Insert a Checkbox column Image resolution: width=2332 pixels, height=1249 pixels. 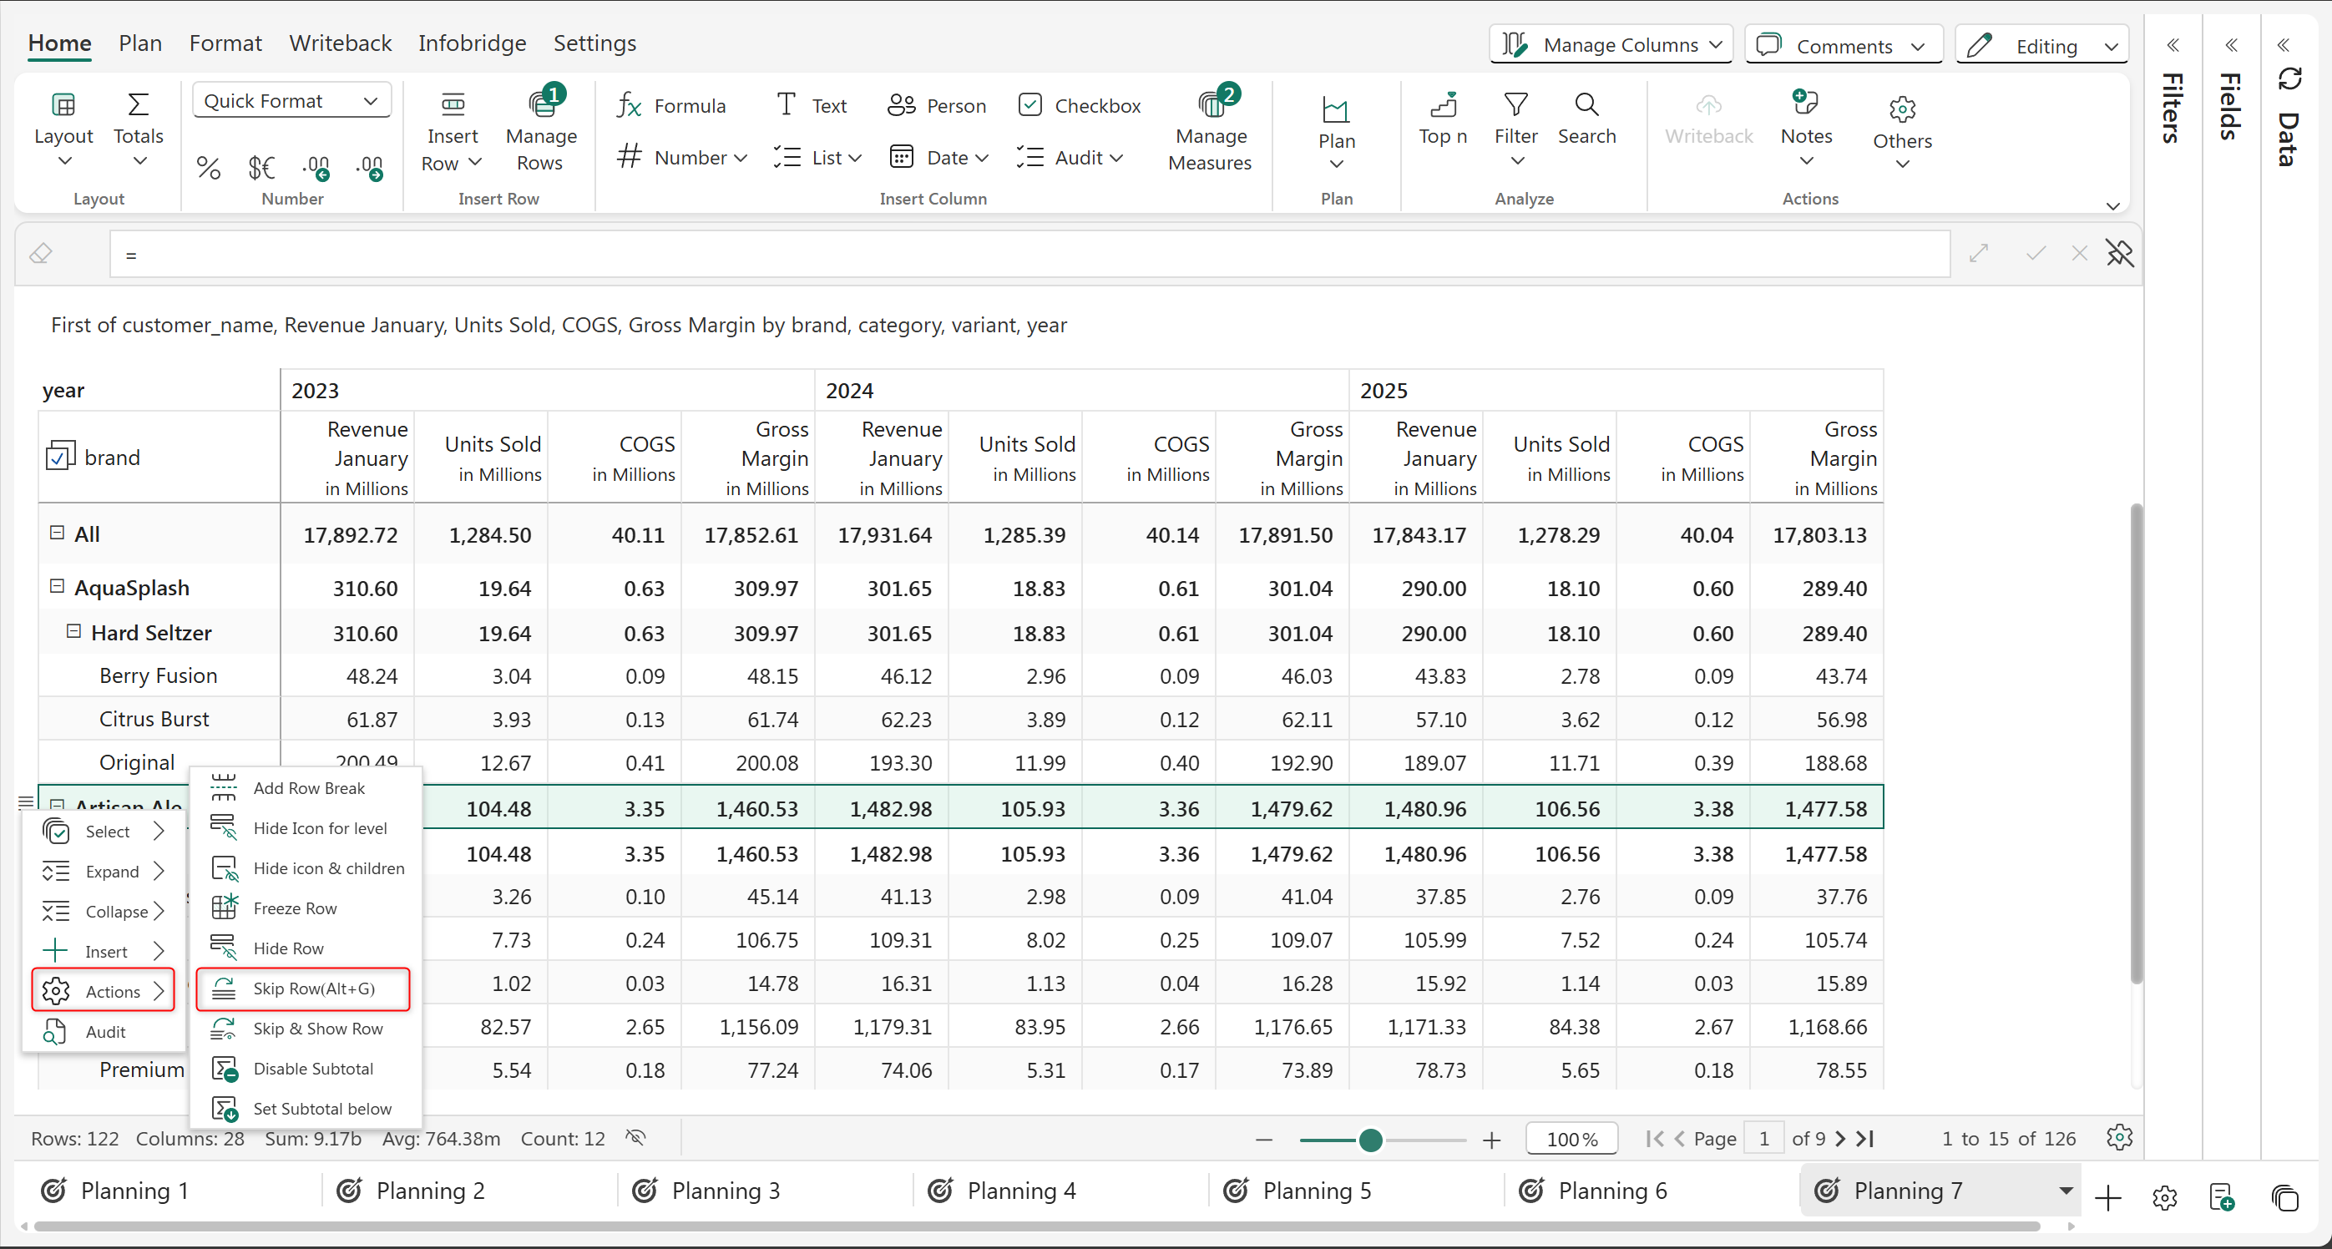click(1078, 106)
